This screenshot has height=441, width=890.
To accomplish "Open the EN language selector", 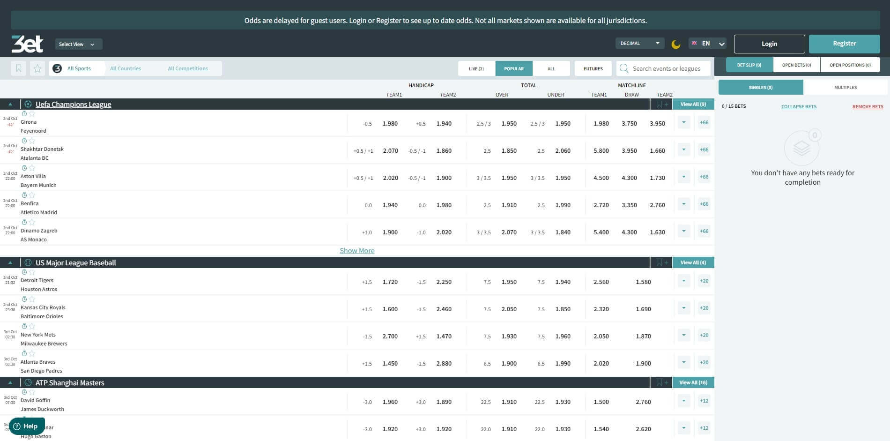I will [x=707, y=44].
